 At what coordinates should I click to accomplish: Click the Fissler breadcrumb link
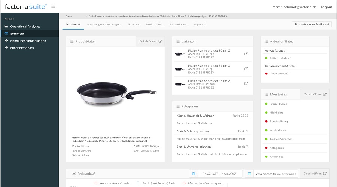(x=69, y=16)
